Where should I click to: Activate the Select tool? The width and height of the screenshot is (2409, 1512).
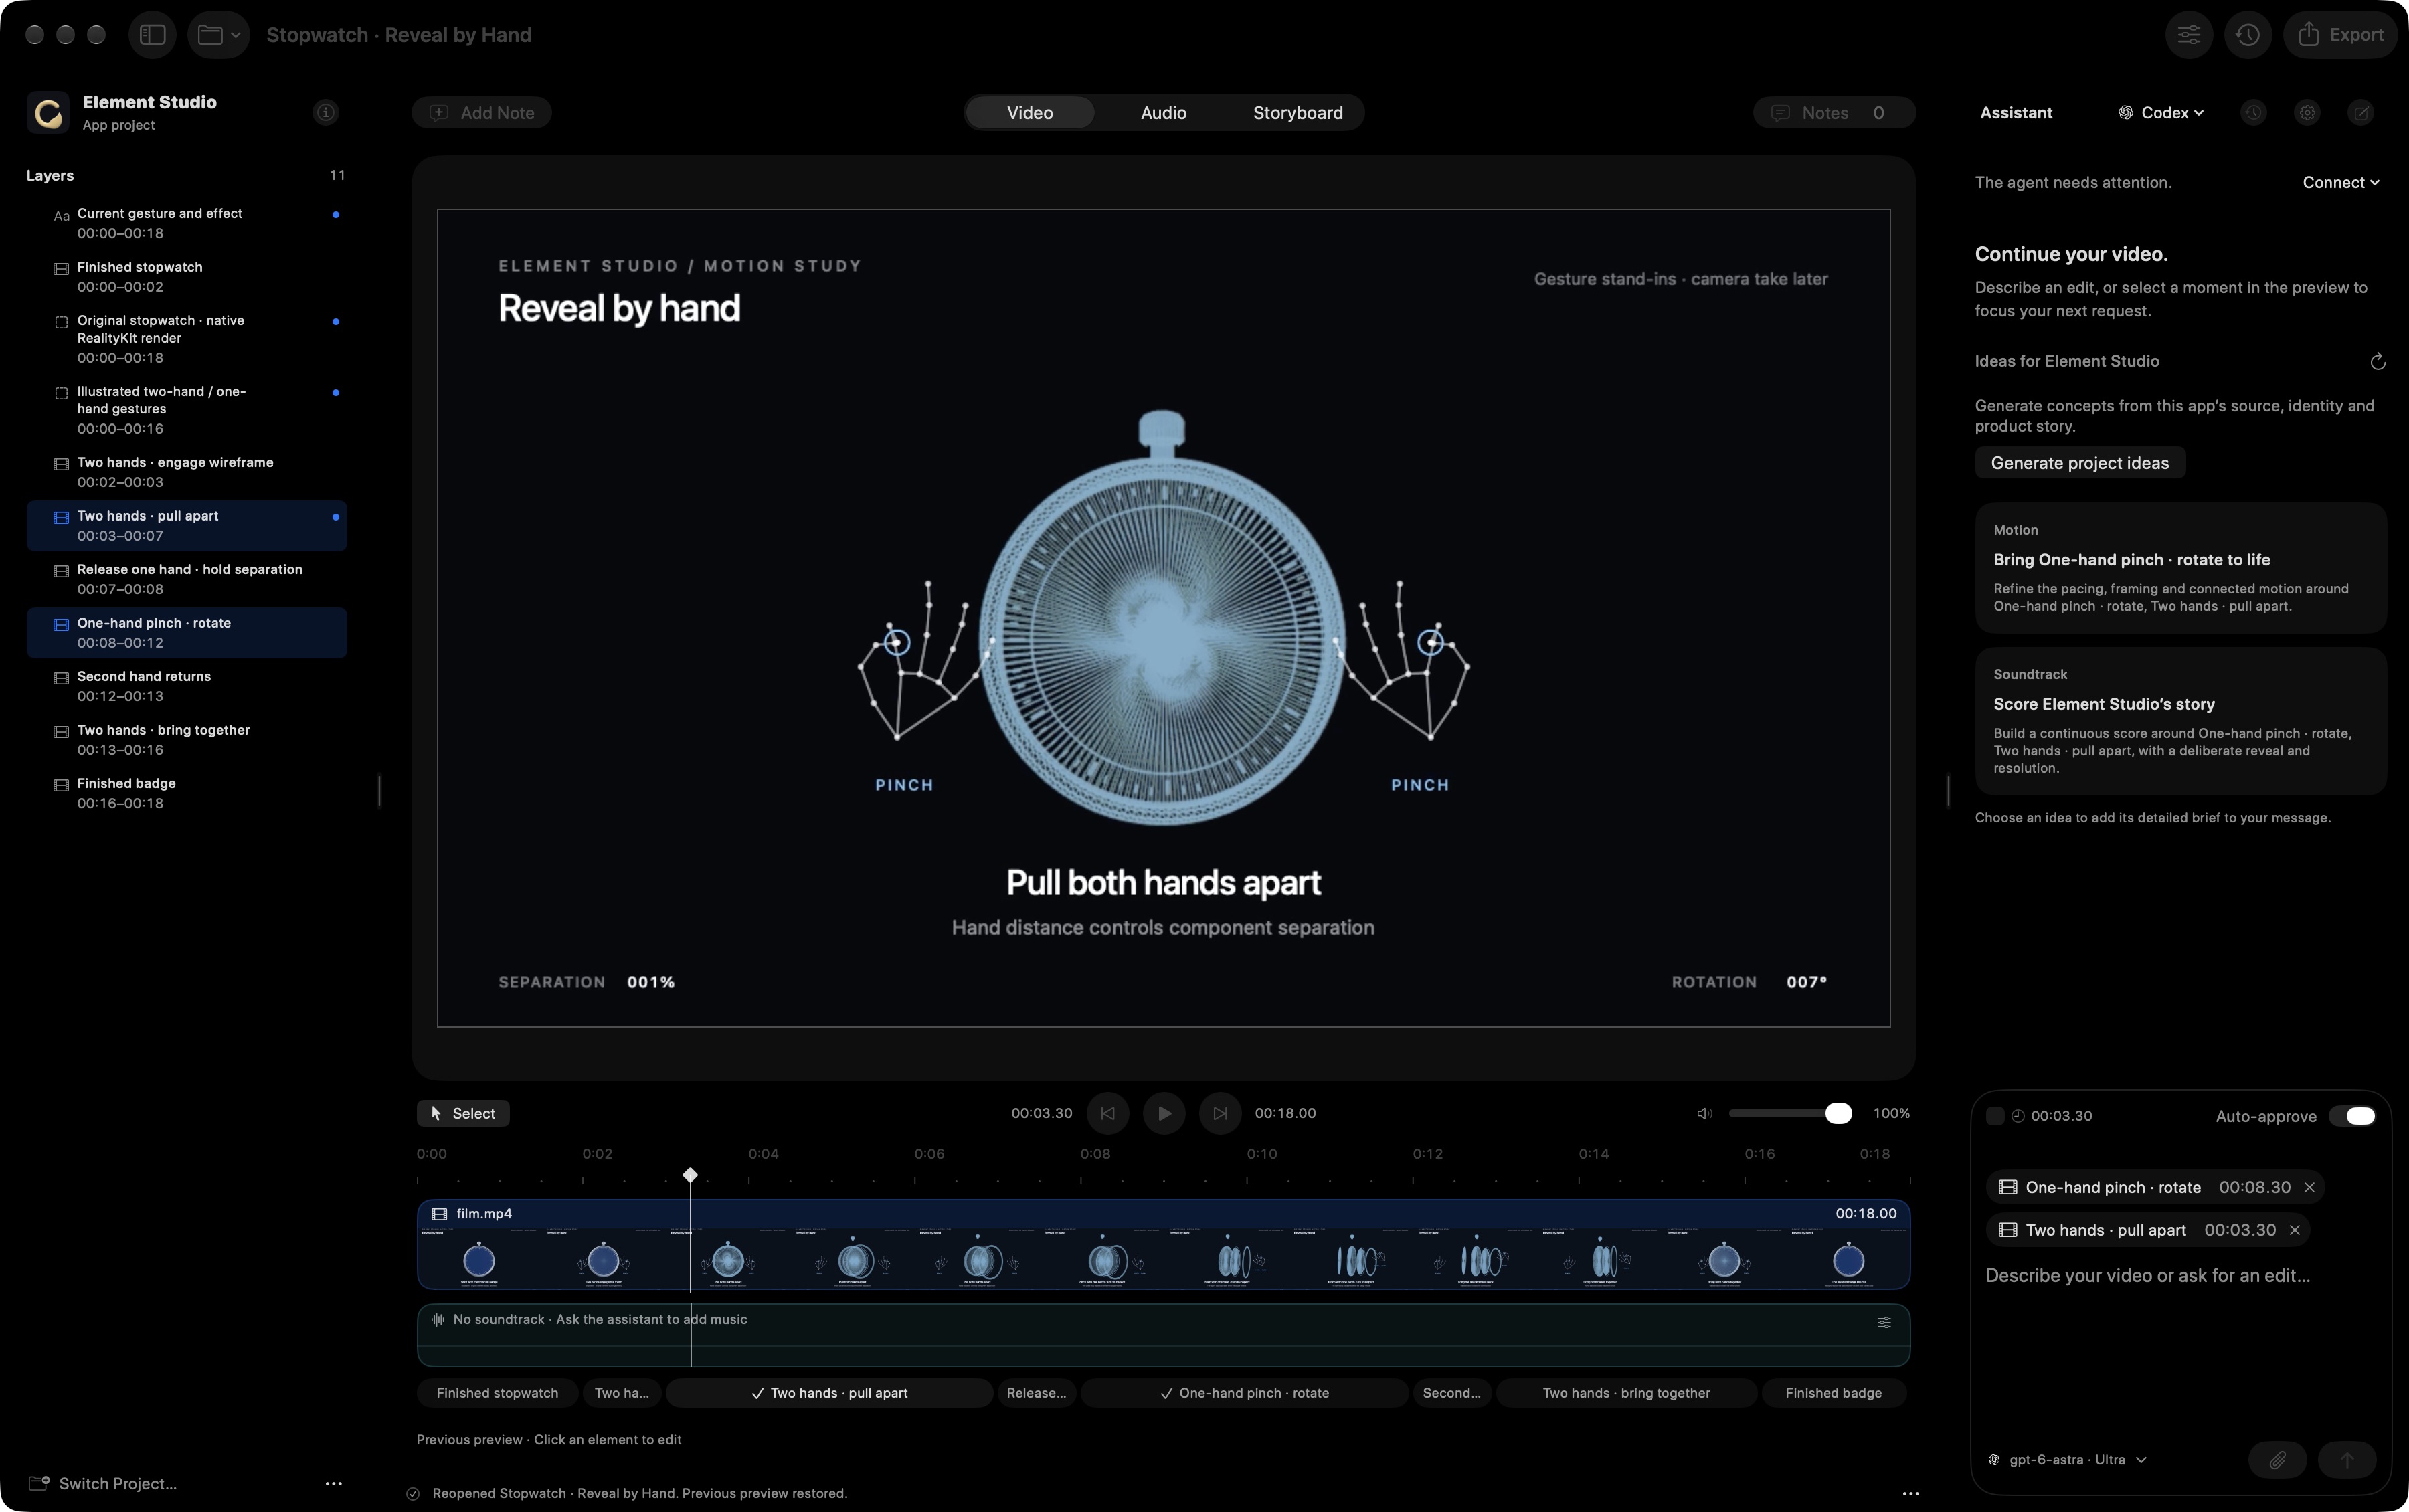pos(463,1113)
